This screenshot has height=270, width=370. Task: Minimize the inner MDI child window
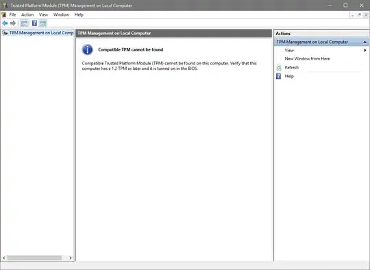[x=353, y=15]
